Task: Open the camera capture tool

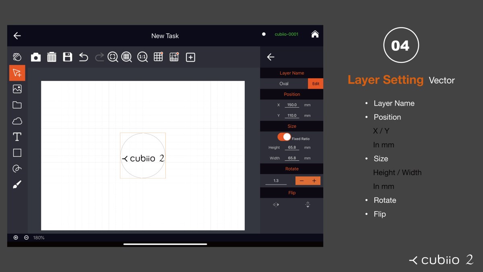Action: pyautogui.click(x=36, y=57)
